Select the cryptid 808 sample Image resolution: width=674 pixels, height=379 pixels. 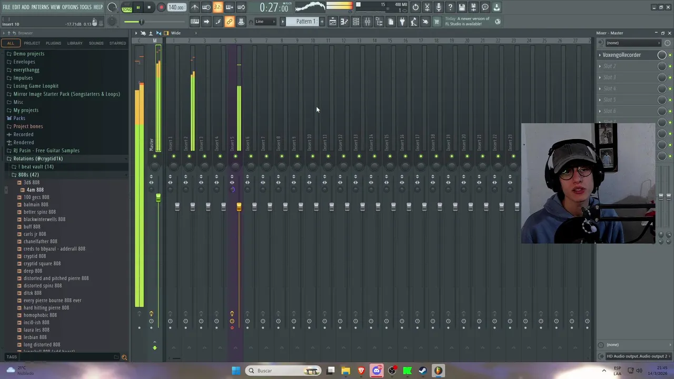34,256
